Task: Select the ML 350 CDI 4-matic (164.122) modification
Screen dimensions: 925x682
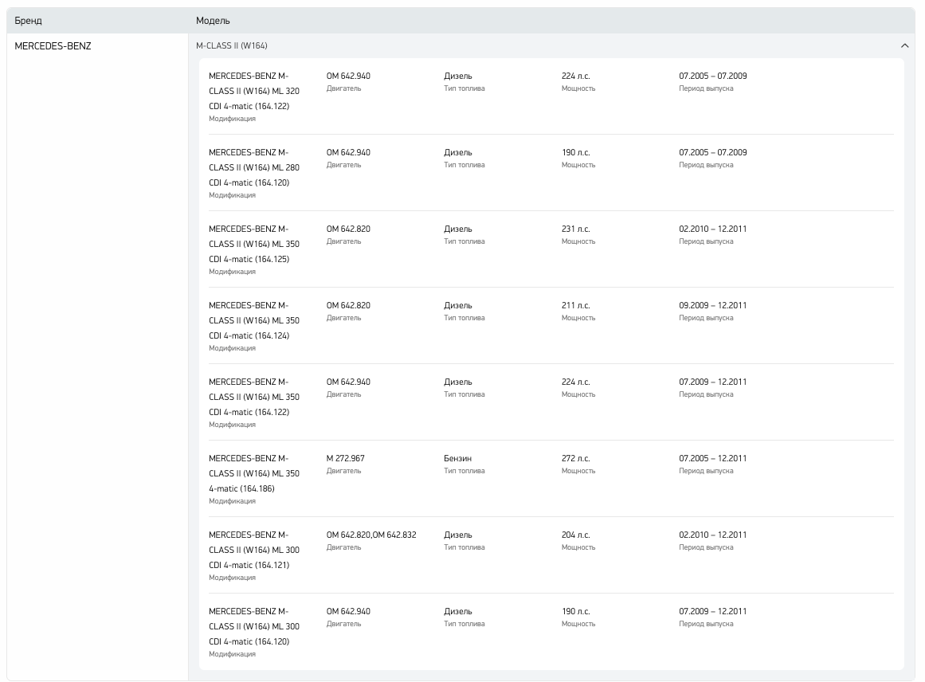Action: (254, 397)
